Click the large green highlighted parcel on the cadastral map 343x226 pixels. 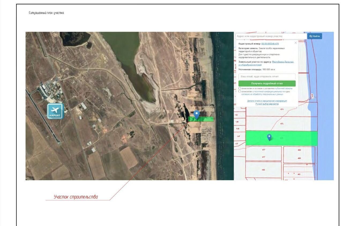pyautogui.click(x=281, y=138)
